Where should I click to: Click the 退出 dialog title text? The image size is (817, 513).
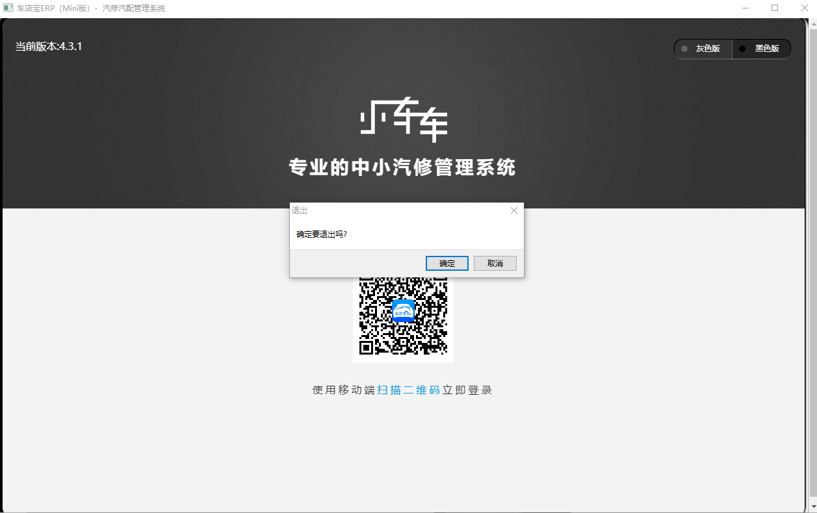coord(300,210)
